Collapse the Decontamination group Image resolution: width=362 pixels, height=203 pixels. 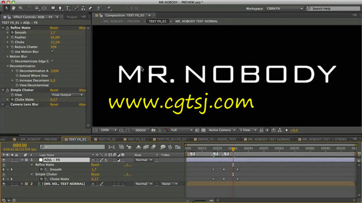[8, 66]
